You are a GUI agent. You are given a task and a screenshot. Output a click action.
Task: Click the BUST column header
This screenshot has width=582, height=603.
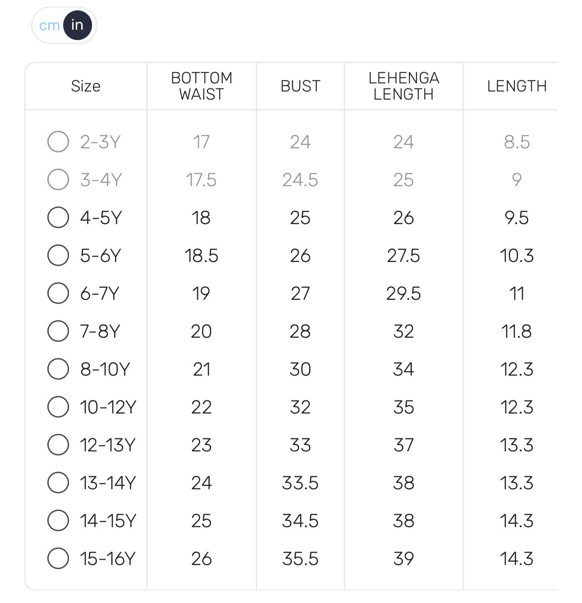[300, 86]
